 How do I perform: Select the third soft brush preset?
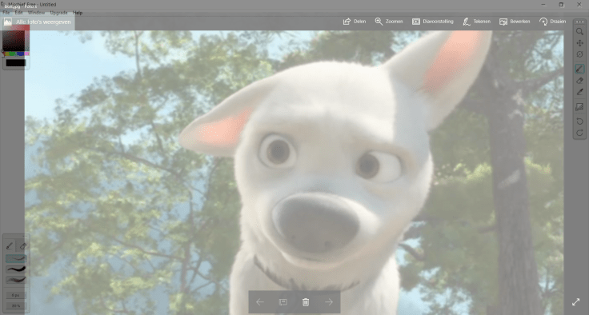[16, 280]
